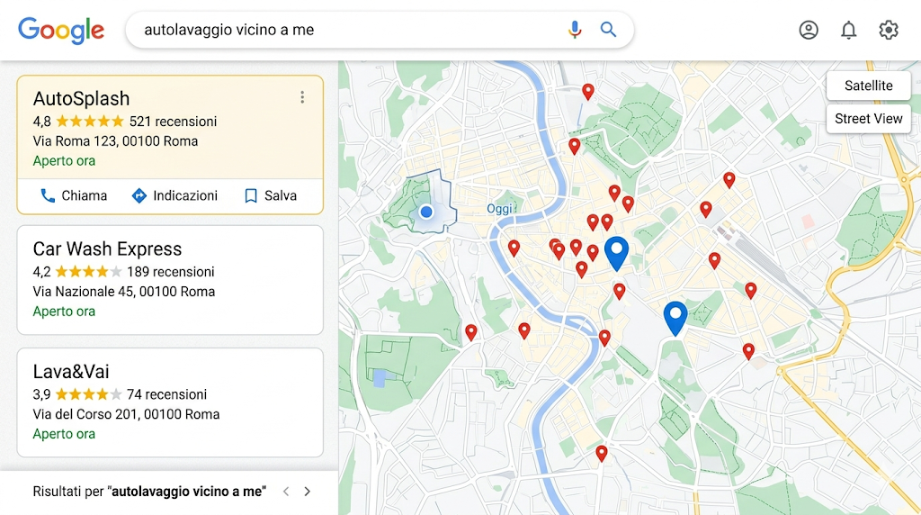Click Chiama to call AutoSplash
Viewport: 921px width, 515px height.
tap(74, 195)
